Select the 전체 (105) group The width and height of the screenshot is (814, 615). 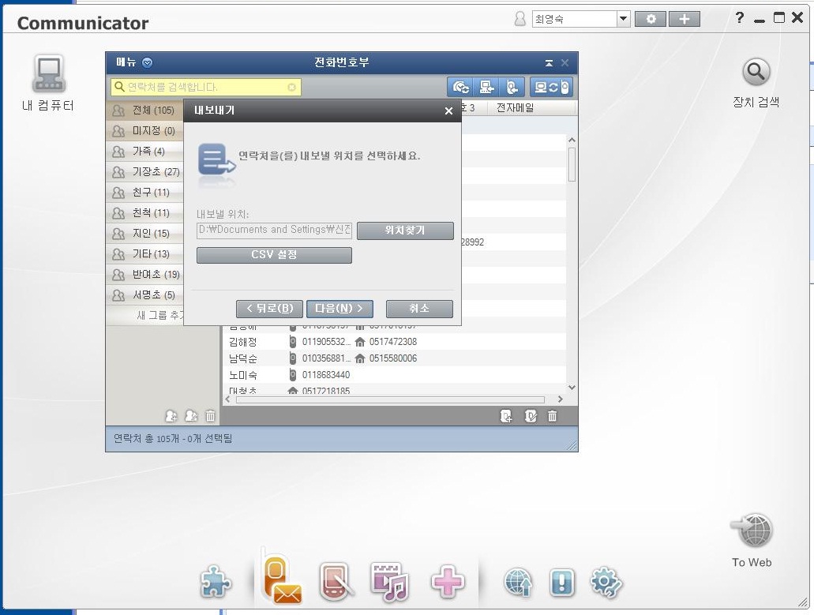click(144, 110)
